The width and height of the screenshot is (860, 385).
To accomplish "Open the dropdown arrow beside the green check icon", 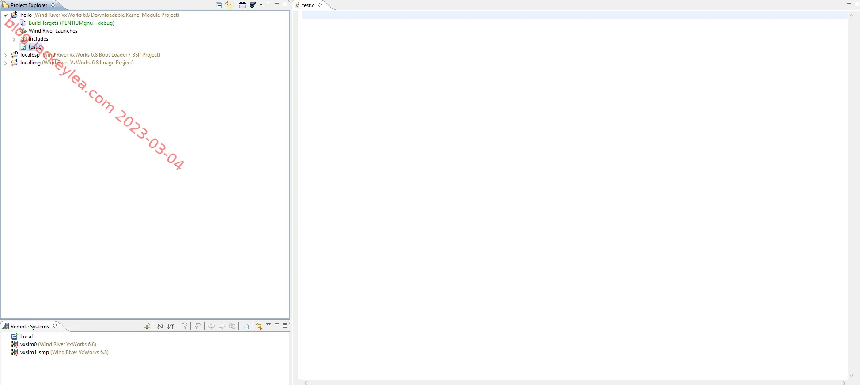I will pos(261,5).
